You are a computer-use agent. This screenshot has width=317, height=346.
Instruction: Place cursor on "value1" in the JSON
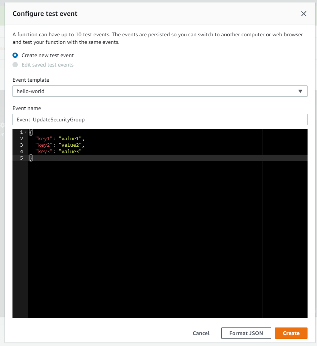(70, 139)
